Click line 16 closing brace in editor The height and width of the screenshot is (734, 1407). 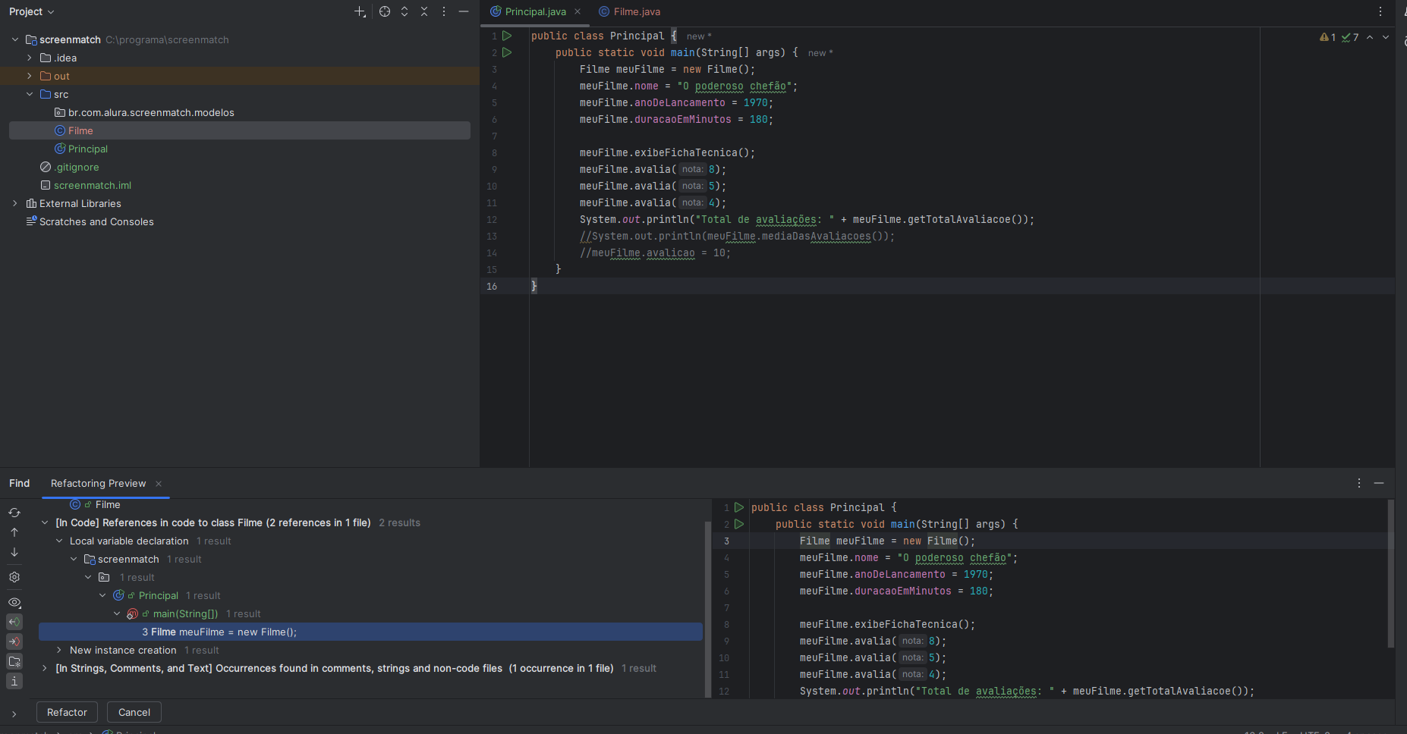pyautogui.click(x=534, y=286)
